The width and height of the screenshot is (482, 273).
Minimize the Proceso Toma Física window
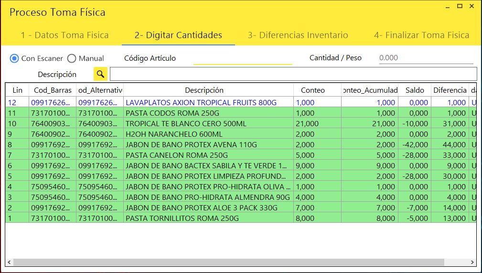(448, 7)
